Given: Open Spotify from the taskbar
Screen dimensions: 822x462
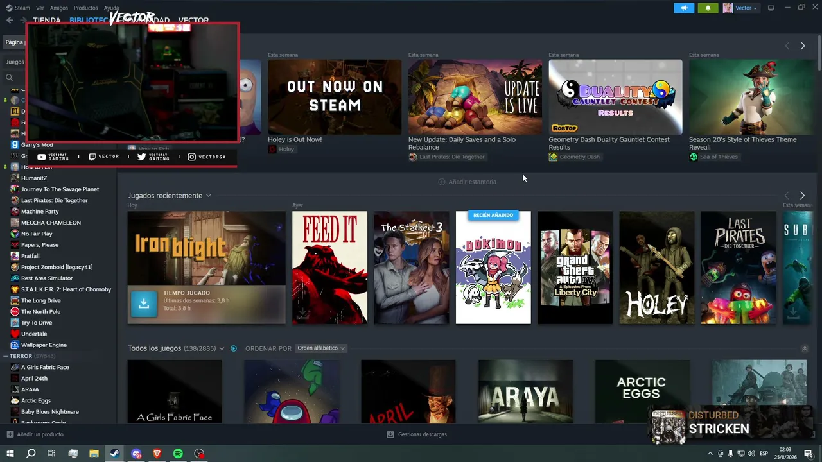Looking at the screenshot, I should click(x=178, y=454).
